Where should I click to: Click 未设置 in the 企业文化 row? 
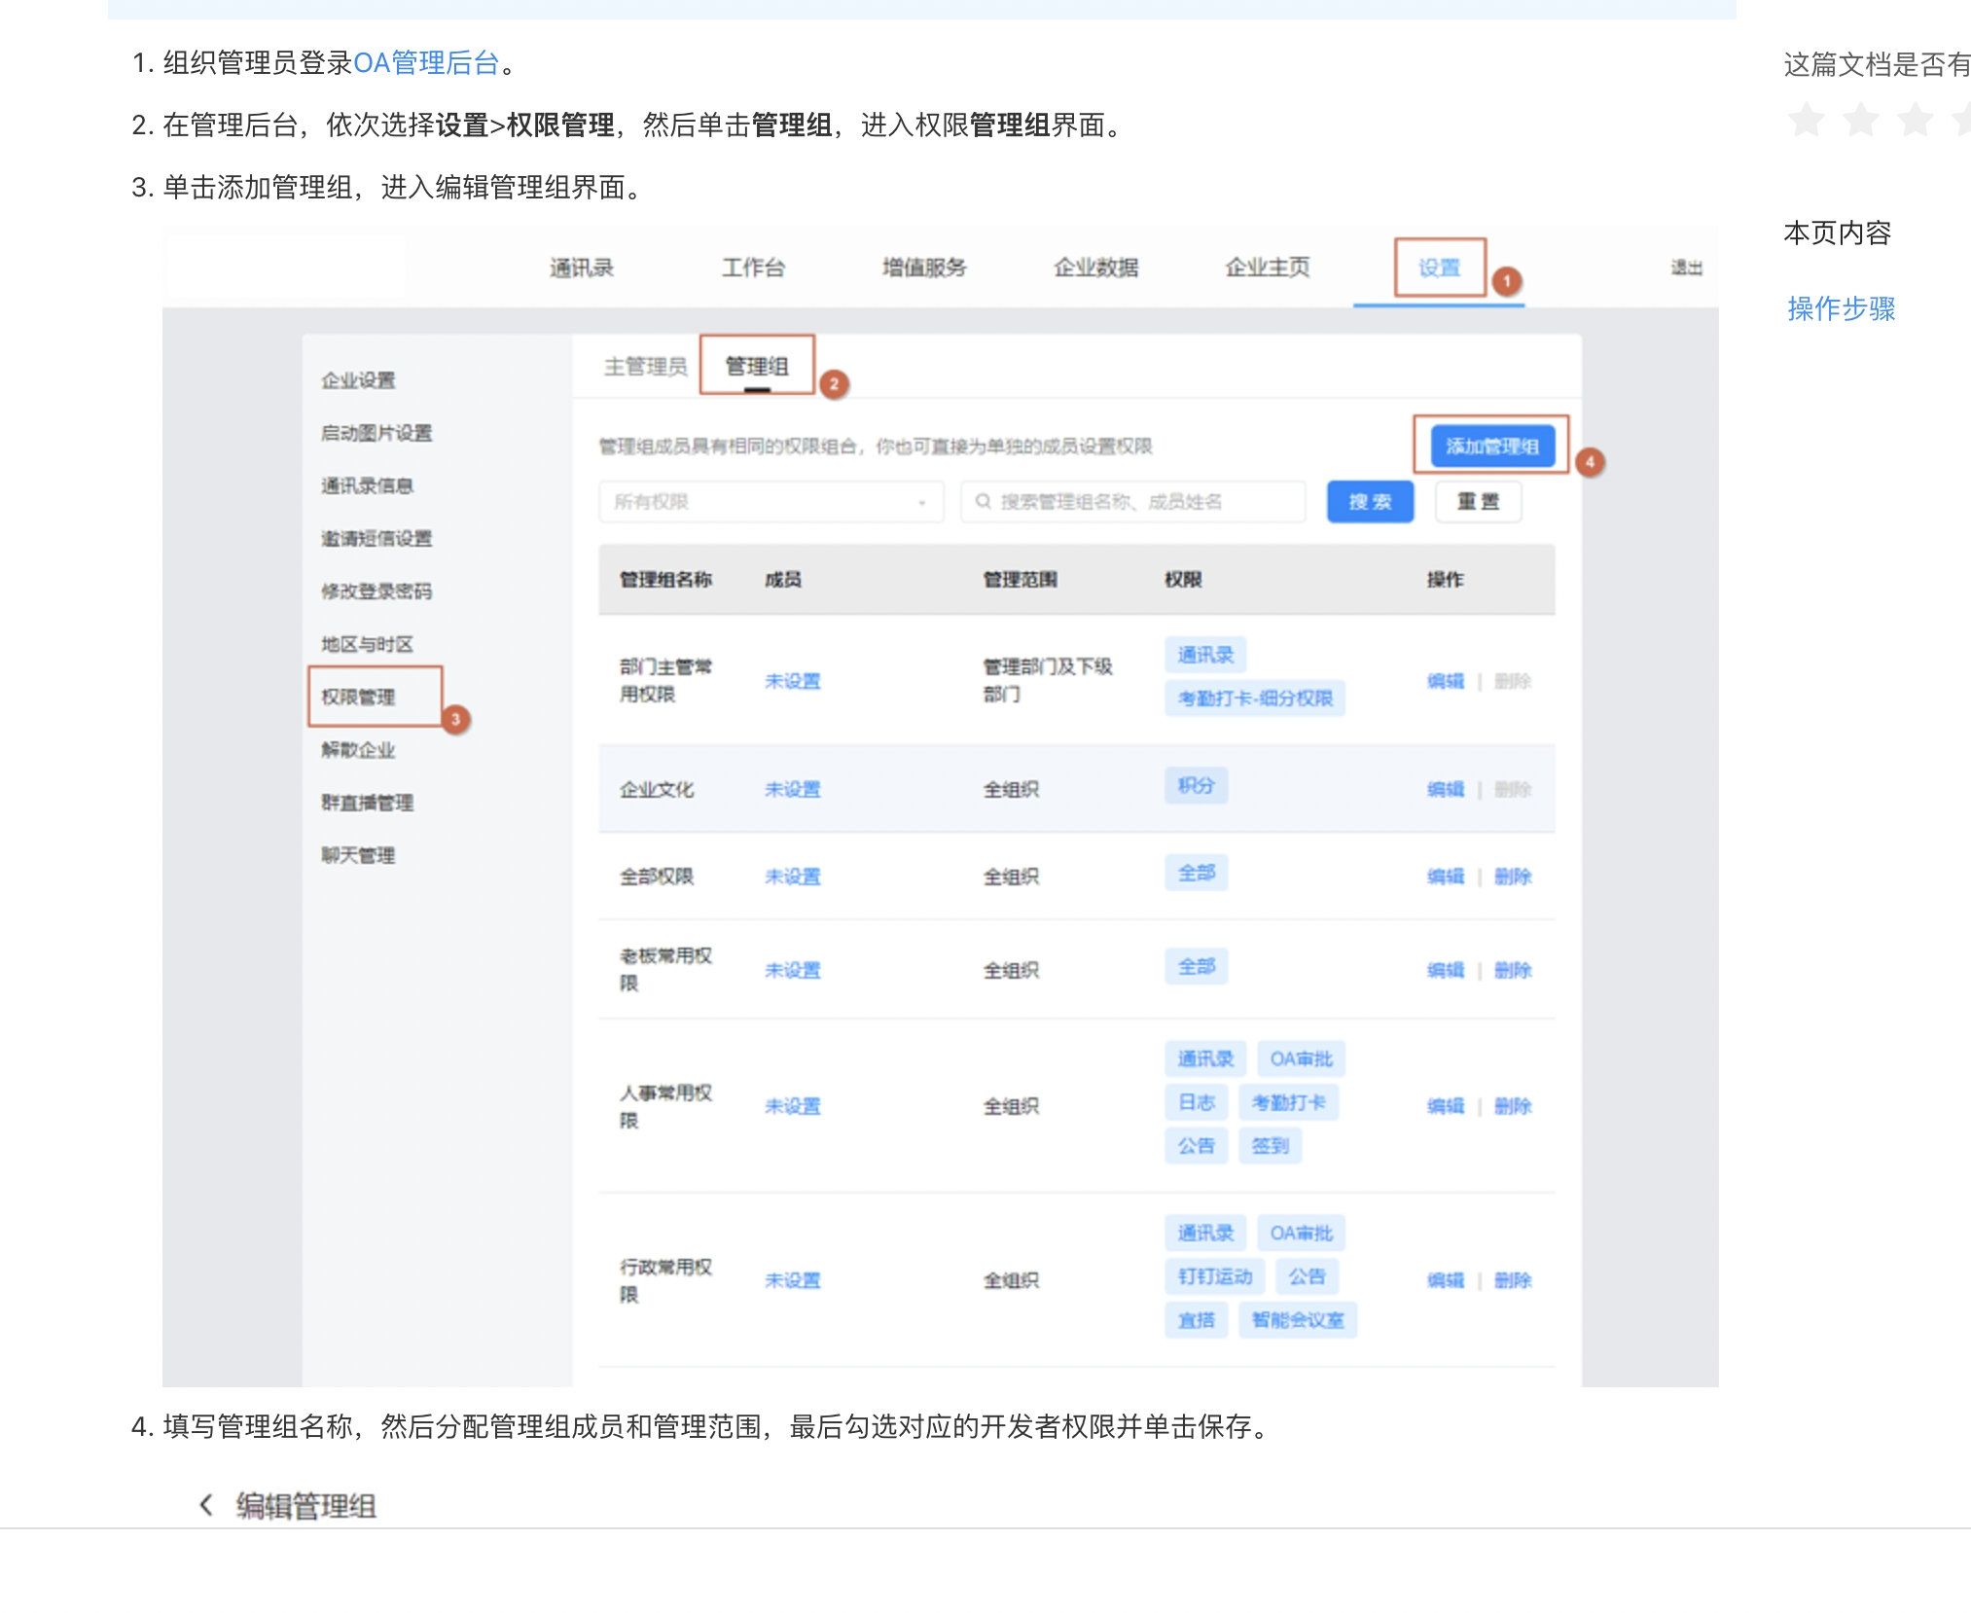[x=792, y=789]
